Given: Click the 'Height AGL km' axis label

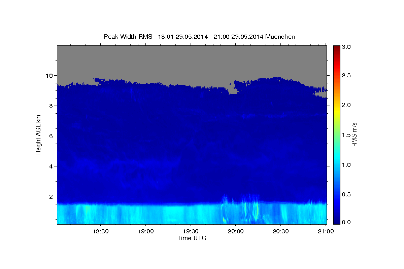Looking at the screenshot, I should 39,134.
